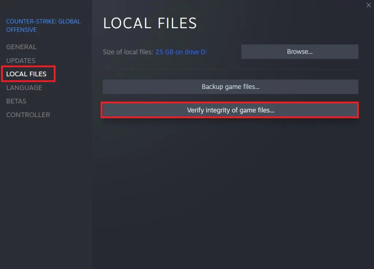The width and height of the screenshot is (374, 269).
Task: Select the highlighted LOCAL FILES entry
Action: tap(27, 74)
